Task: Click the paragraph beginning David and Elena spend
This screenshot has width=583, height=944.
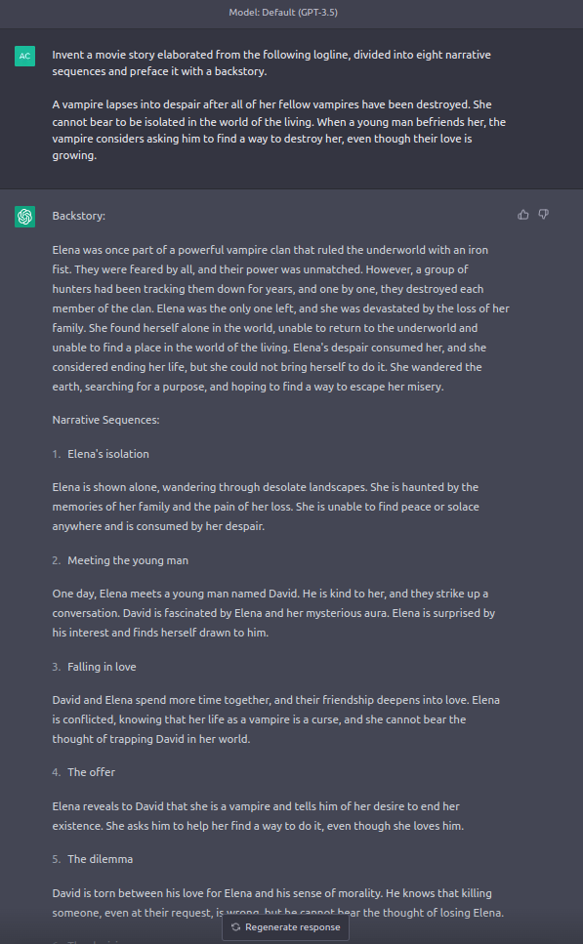Action: point(275,718)
